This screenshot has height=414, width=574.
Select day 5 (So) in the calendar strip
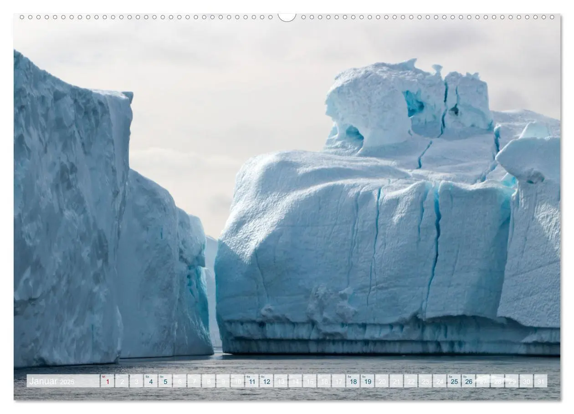[x=165, y=381]
